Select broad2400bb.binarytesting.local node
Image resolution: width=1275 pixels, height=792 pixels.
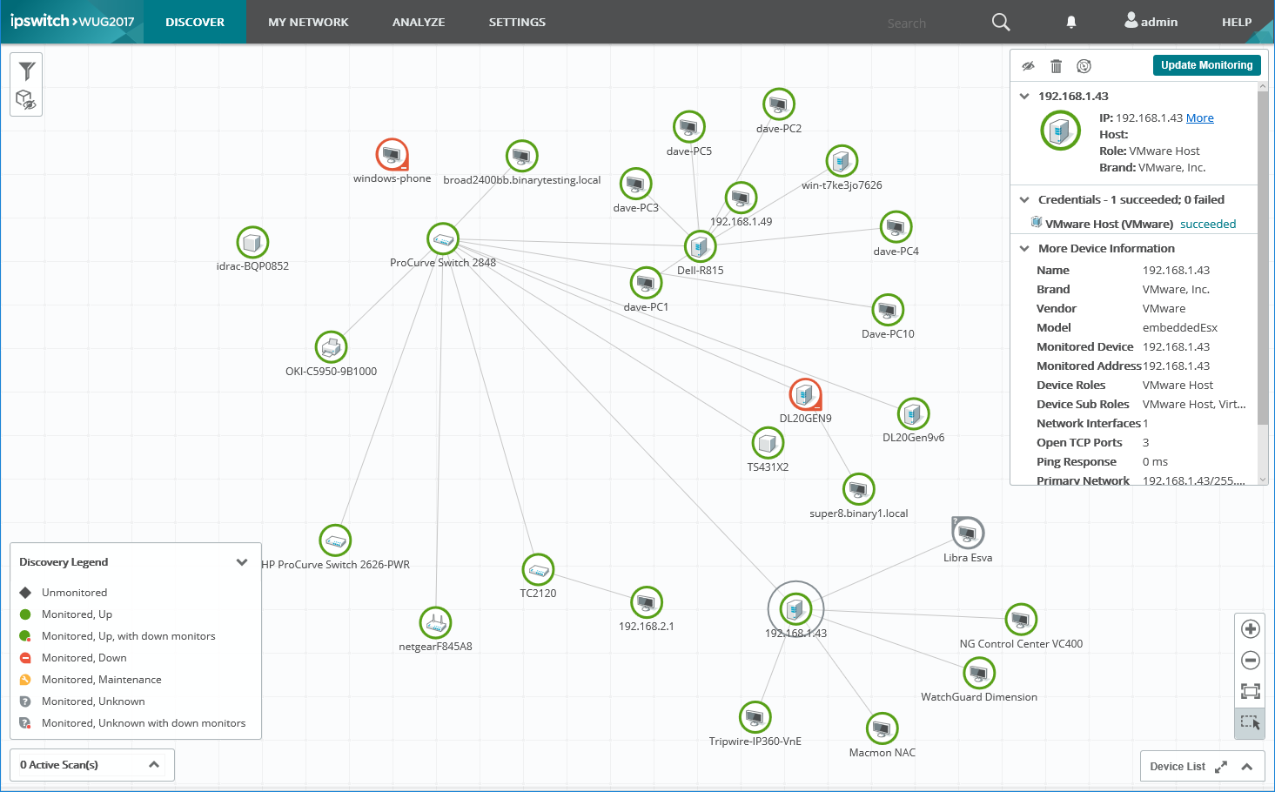pos(521,157)
